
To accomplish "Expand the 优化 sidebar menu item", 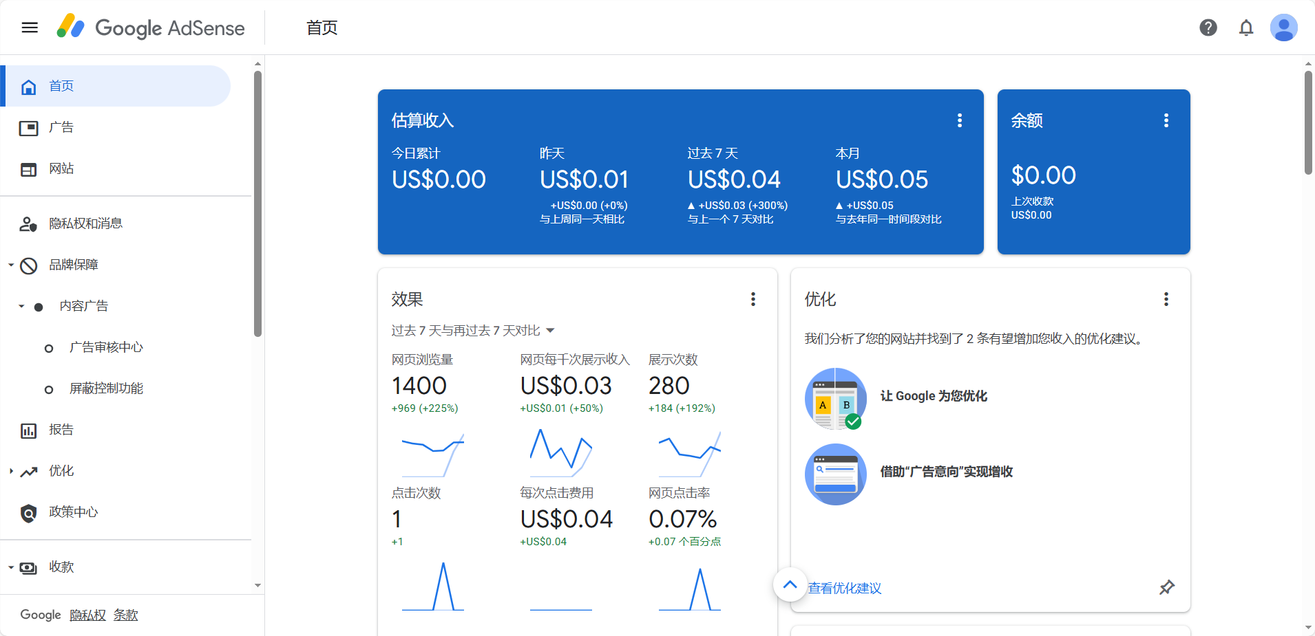I will tap(11, 471).
